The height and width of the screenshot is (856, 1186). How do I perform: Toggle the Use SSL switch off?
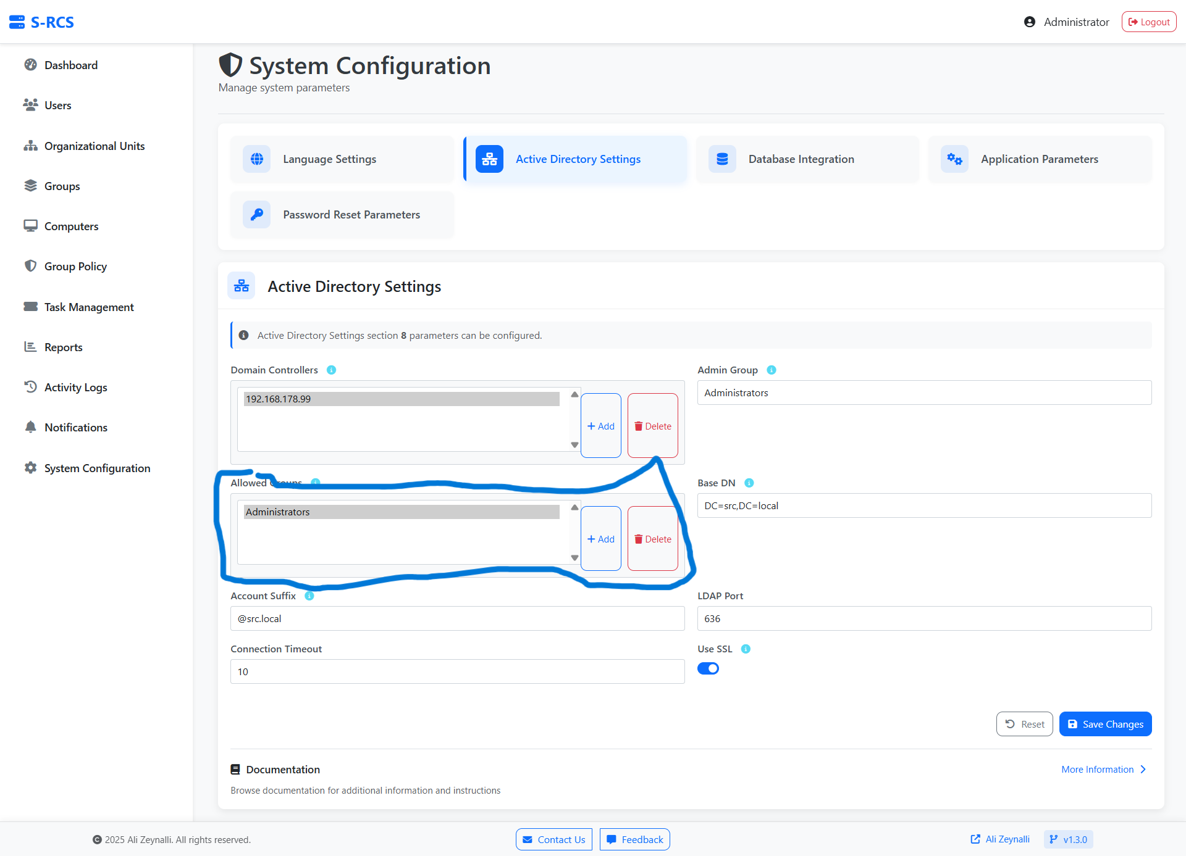pyautogui.click(x=708, y=668)
